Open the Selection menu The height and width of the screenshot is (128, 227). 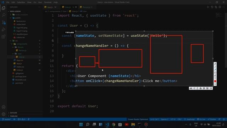click(x=21, y=2)
